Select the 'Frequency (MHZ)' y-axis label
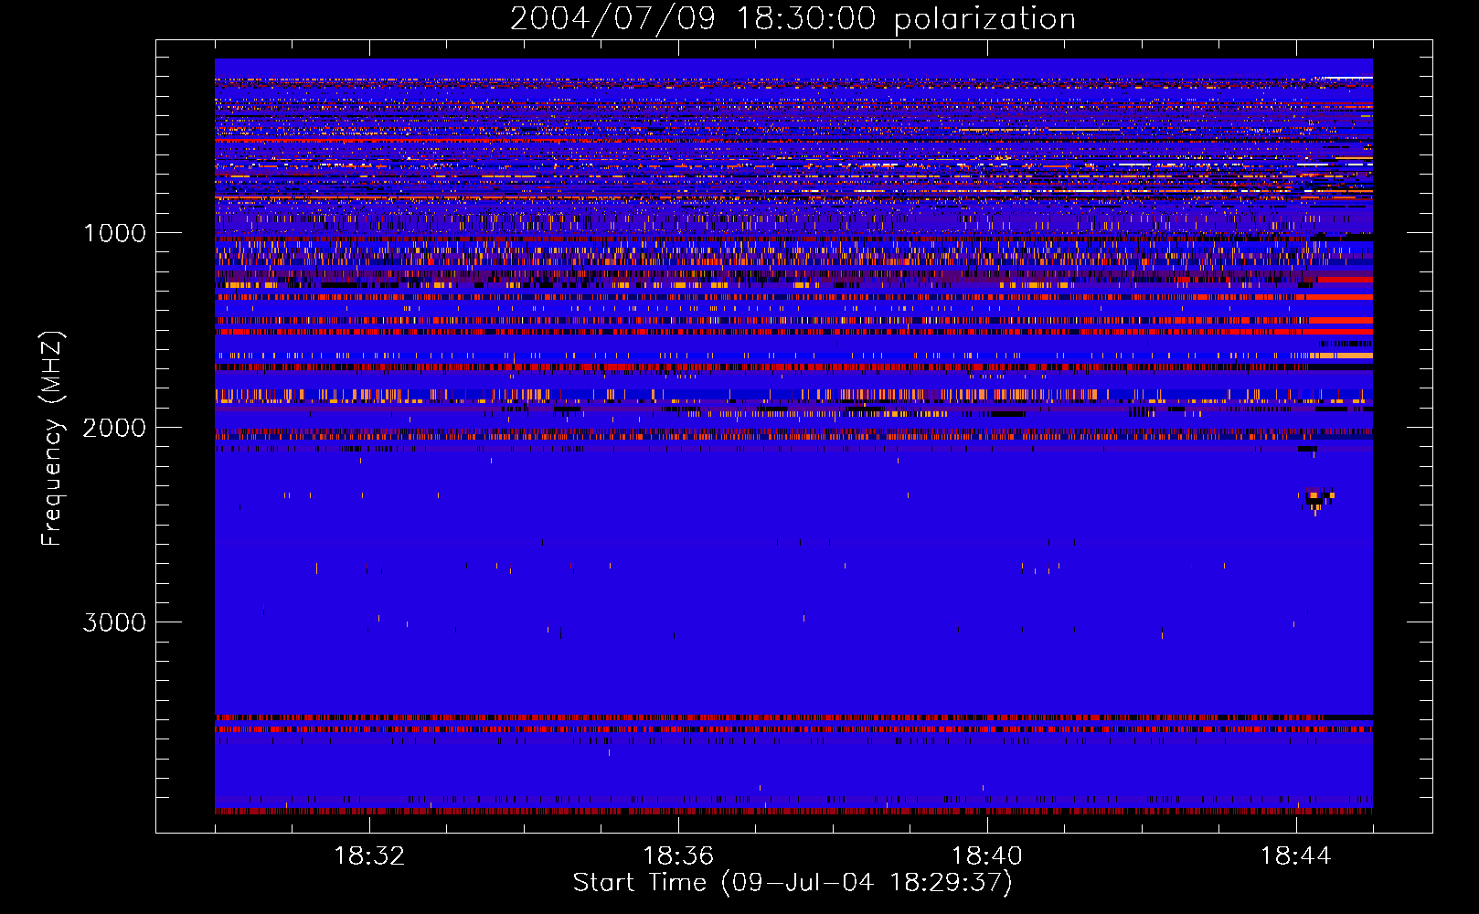Screen dimensions: 1479x914 click(52, 439)
